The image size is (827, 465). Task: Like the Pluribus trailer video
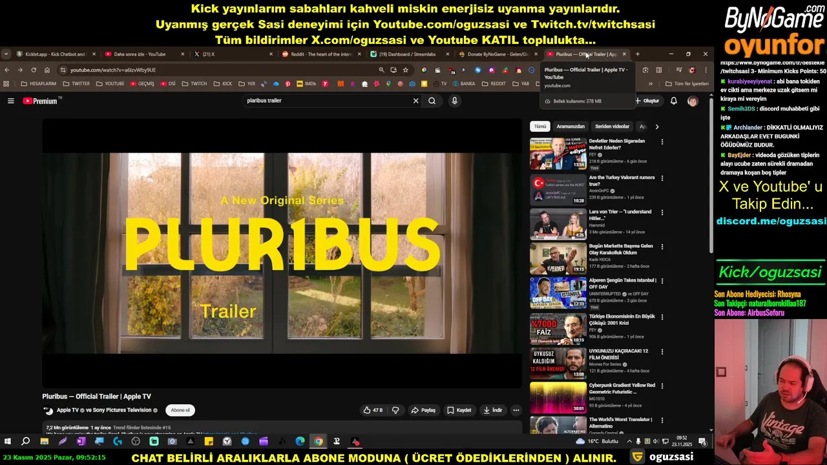tap(373, 410)
